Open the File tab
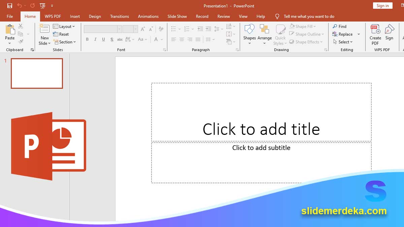This screenshot has height=227, width=404. point(10,16)
